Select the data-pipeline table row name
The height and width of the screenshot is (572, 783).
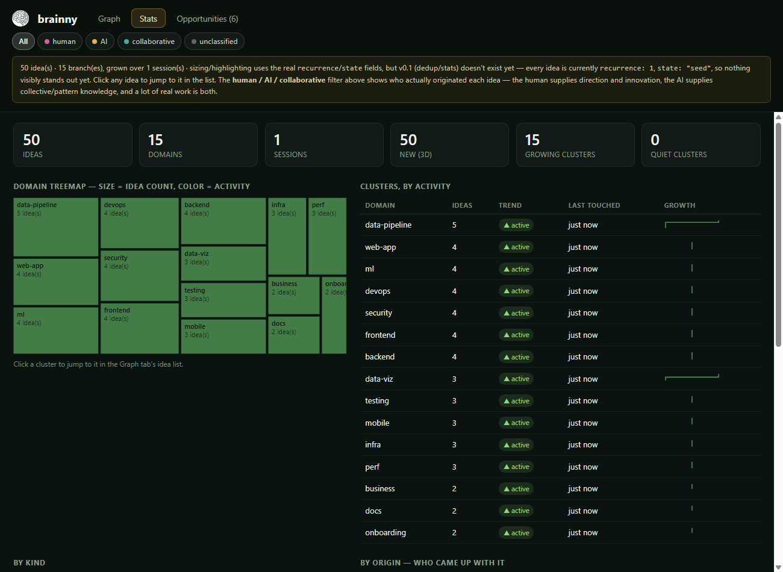pyautogui.click(x=388, y=225)
